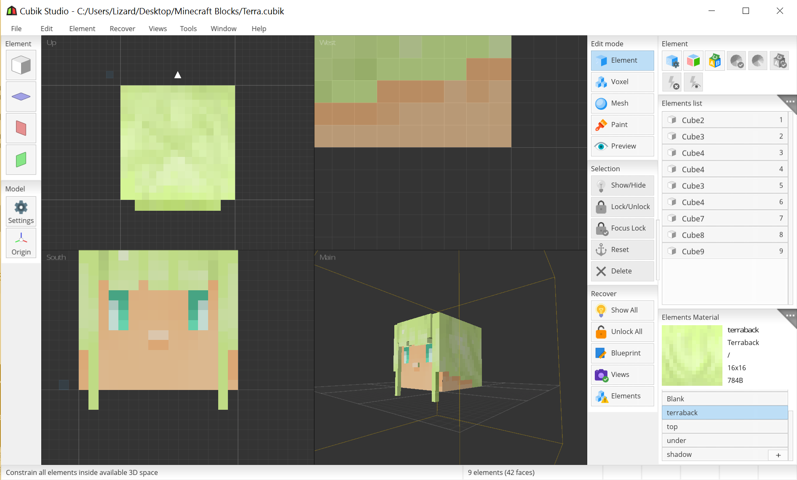
Task: Switch to Voxel edit mode
Action: [623, 82]
